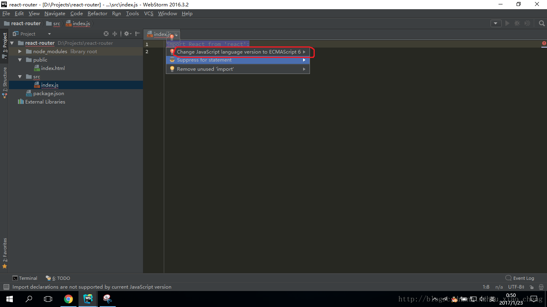Screen dimensions: 547x307
Task: Open File menu
Action: pyautogui.click(x=6, y=14)
